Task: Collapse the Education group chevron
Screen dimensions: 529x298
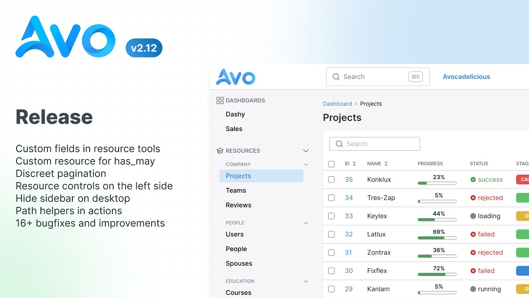Action: tap(306, 281)
